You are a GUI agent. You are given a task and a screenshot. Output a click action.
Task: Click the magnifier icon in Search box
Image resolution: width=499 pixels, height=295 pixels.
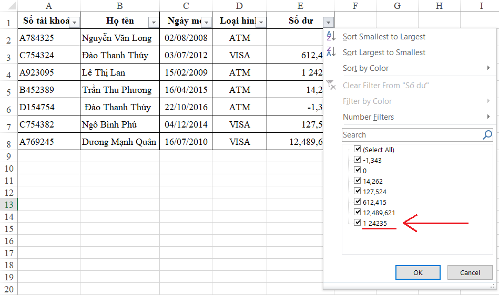[487, 135]
